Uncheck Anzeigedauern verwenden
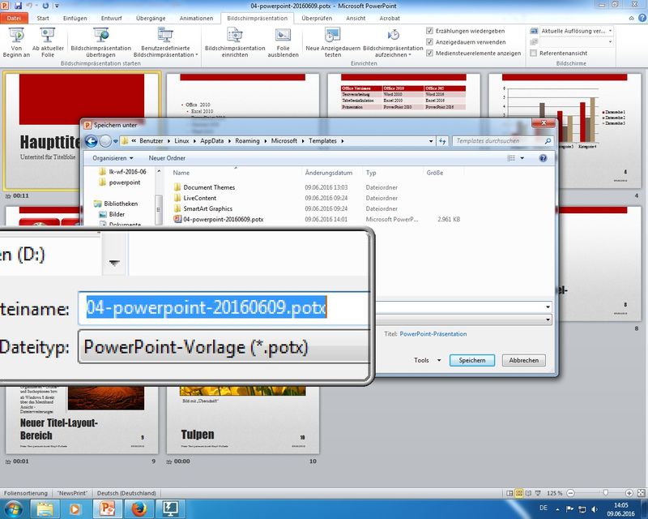 coord(429,42)
